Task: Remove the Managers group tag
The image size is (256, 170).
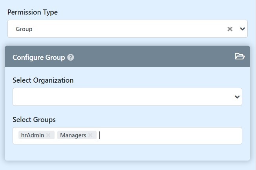Action: tap(90, 135)
